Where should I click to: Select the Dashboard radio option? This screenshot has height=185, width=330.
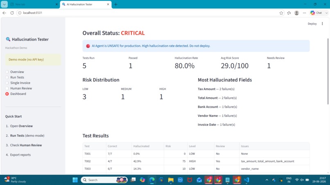click(x=16, y=94)
